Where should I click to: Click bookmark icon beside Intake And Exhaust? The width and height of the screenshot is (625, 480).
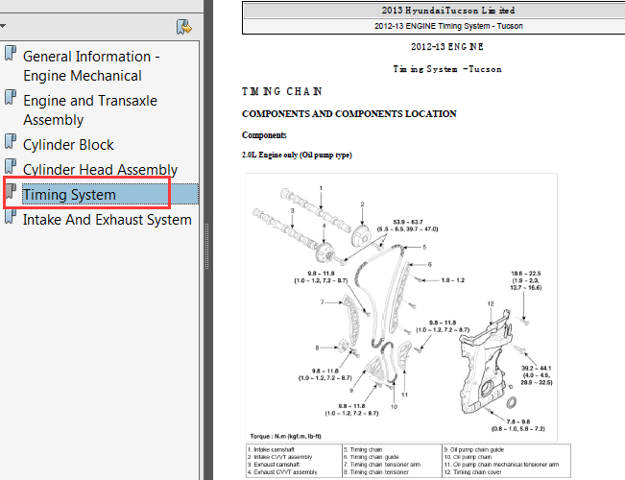coord(11,216)
